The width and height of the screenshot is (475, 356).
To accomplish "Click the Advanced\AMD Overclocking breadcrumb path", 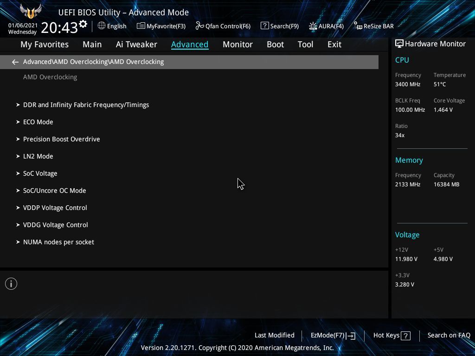I will click(94, 62).
